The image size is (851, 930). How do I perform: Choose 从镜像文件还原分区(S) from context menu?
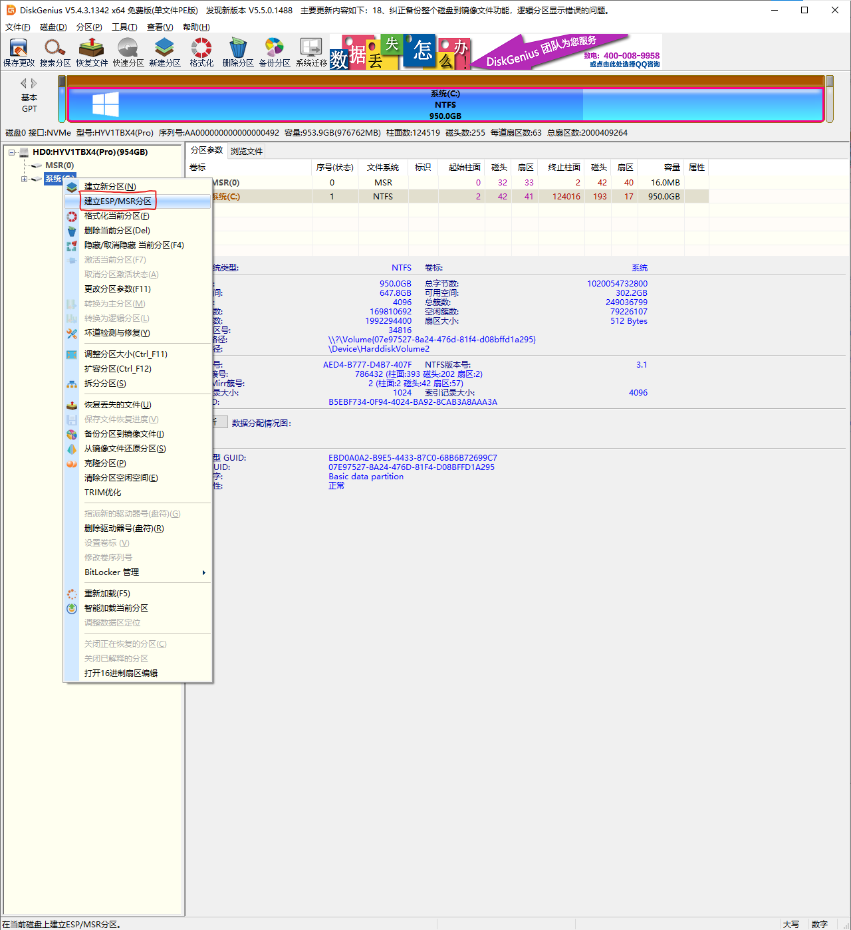click(138, 449)
